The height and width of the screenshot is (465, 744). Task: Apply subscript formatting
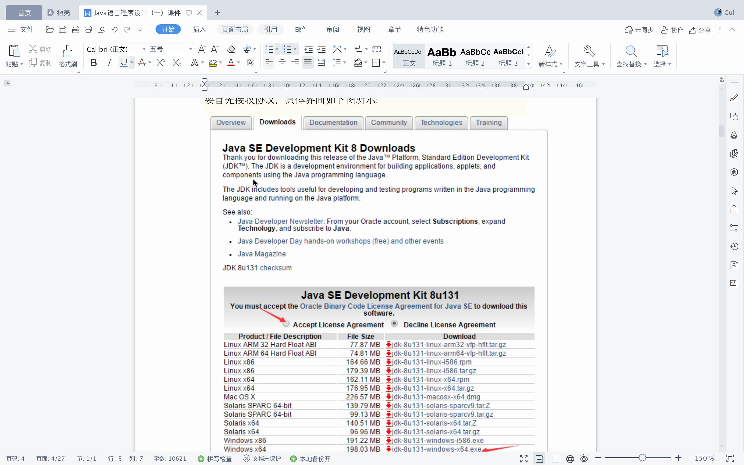coord(177,63)
